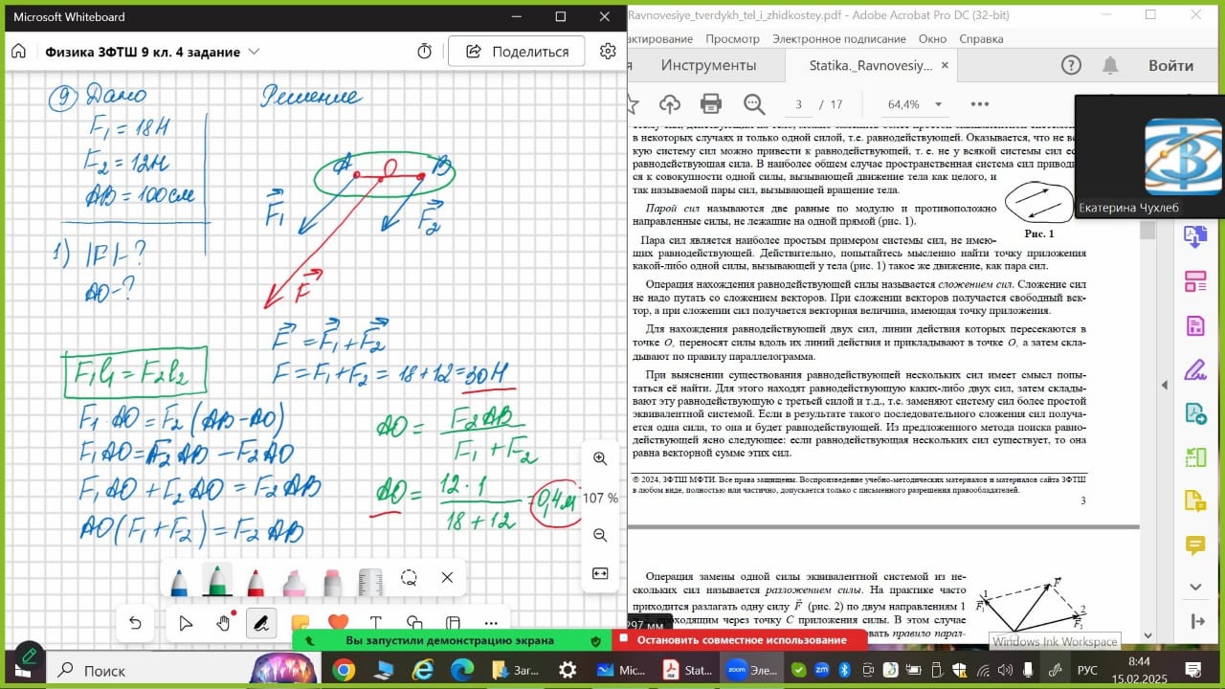Select the eraser tool
Viewport: 1225px width, 689px height.
332,581
